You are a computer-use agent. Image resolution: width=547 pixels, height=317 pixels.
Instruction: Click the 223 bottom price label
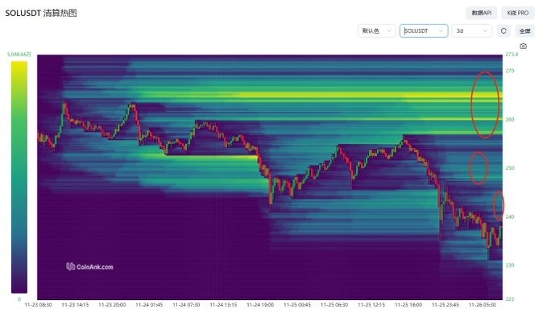click(x=510, y=298)
